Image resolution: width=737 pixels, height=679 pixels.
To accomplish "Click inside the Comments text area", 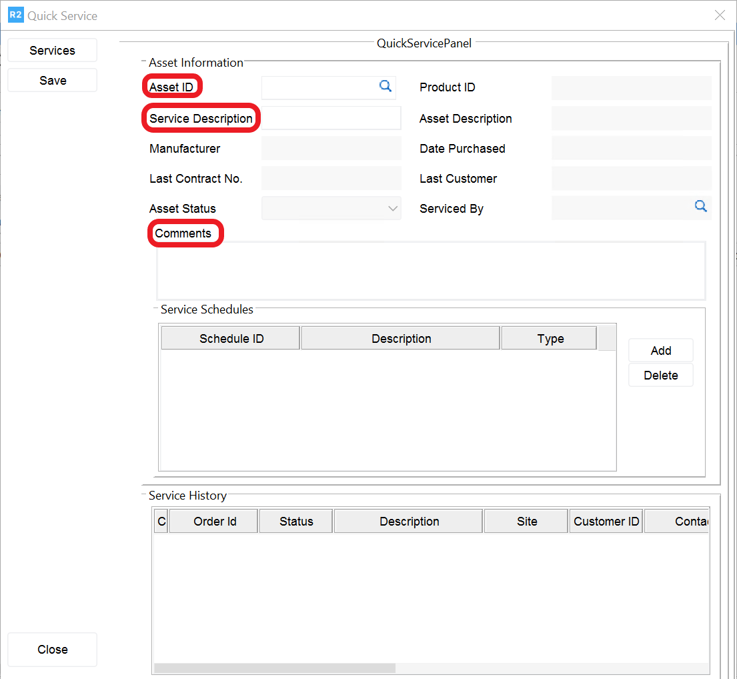I will pyautogui.click(x=430, y=270).
